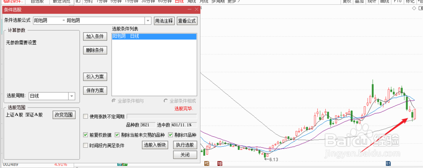
Task: Click 加入条件 button
Action: pos(95,37)
